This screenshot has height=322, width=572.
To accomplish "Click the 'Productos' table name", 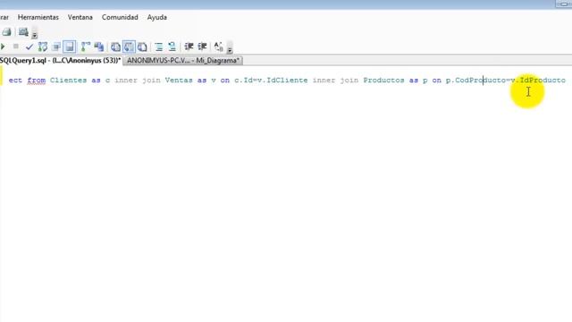I will tap(383, 80).
